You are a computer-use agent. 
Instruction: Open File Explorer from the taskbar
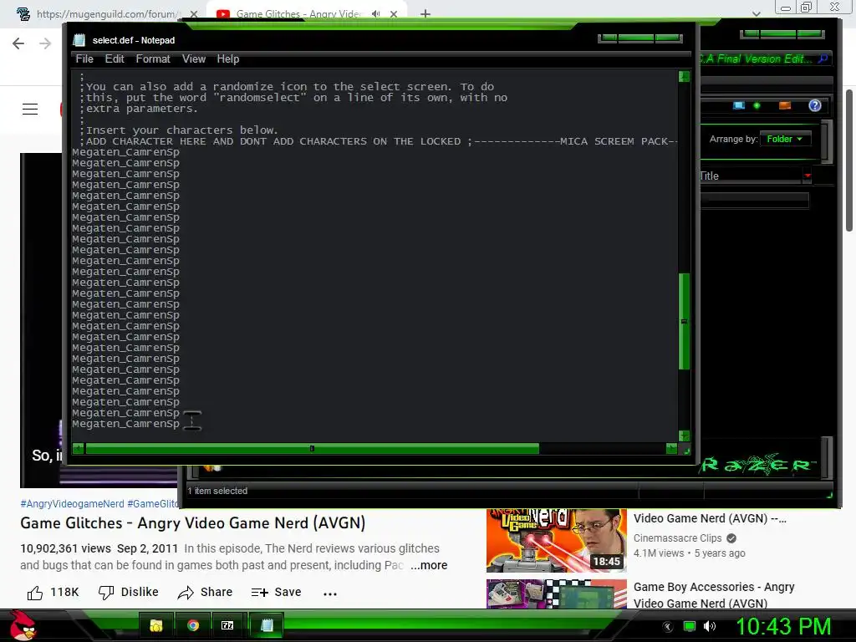tap(156, 625)
